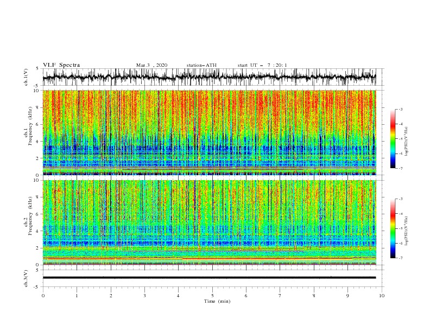Click the "9" tick on the Time axis
Image resolution: width=430 pixels, height=332 pixels.
347,296
